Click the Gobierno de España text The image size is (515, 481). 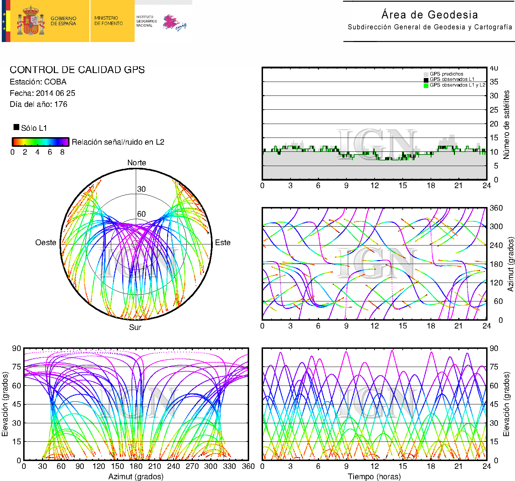coord(63,21)
